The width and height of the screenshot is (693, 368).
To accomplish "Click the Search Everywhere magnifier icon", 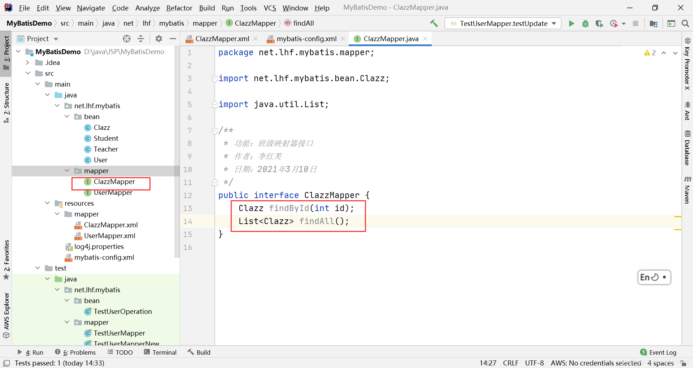I will (685, 23).
